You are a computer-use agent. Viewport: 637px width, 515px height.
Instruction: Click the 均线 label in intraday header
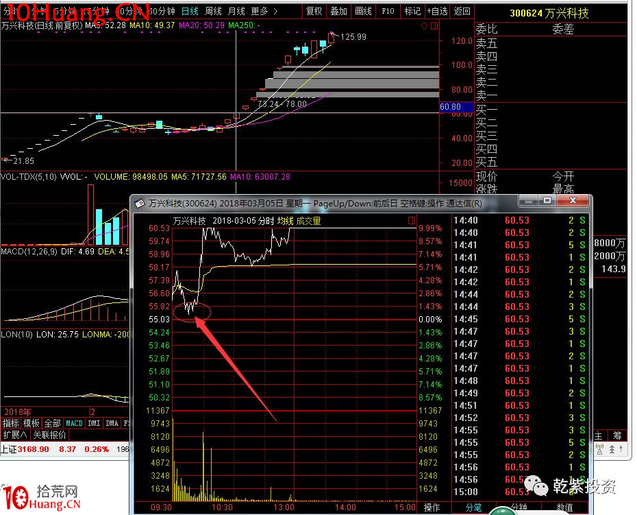(285, 221)
